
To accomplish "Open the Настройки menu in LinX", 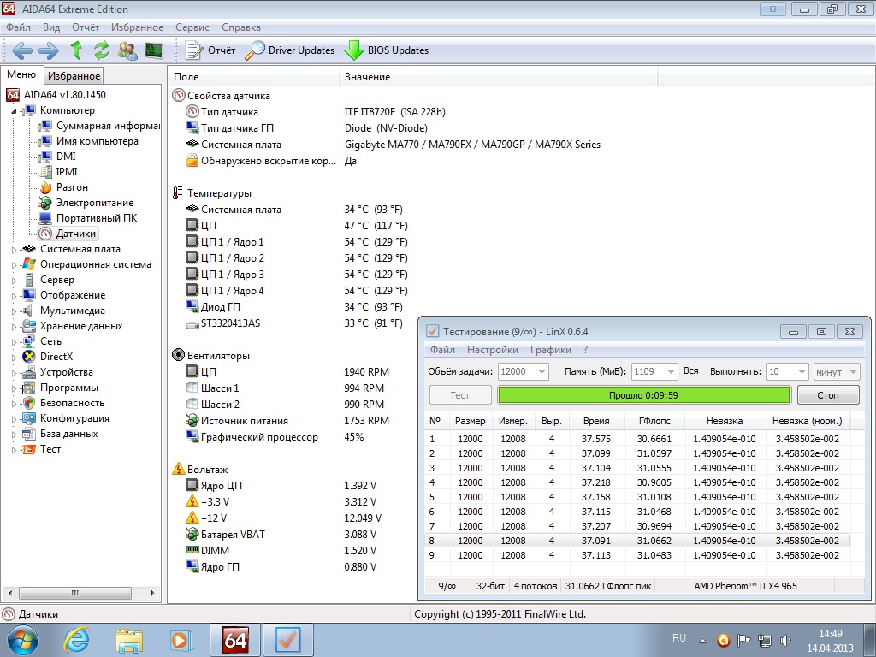I will point(492,350).
